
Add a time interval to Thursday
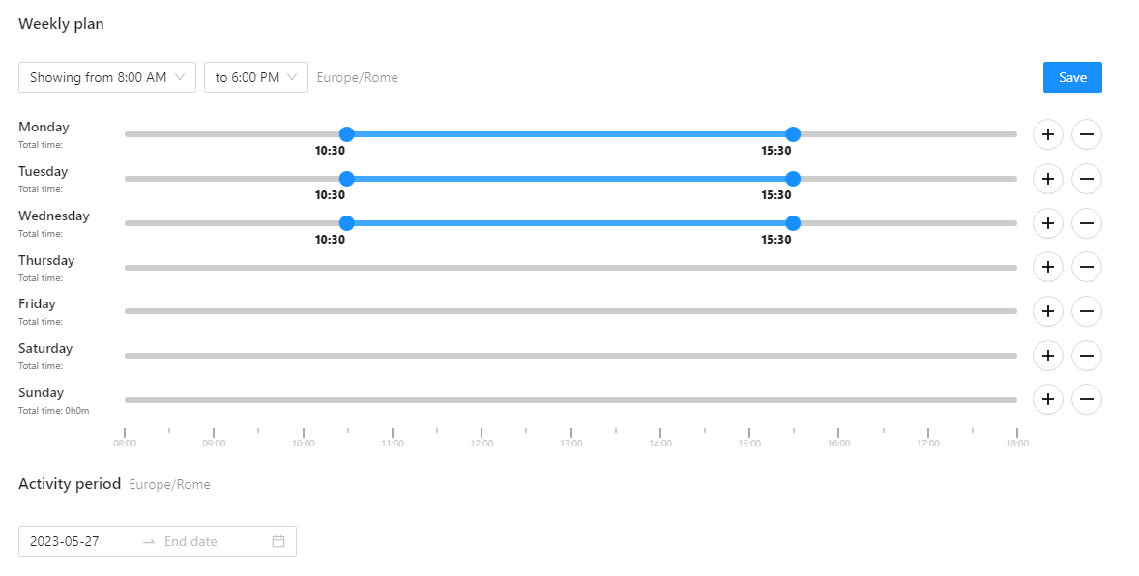coord(1048,267)
